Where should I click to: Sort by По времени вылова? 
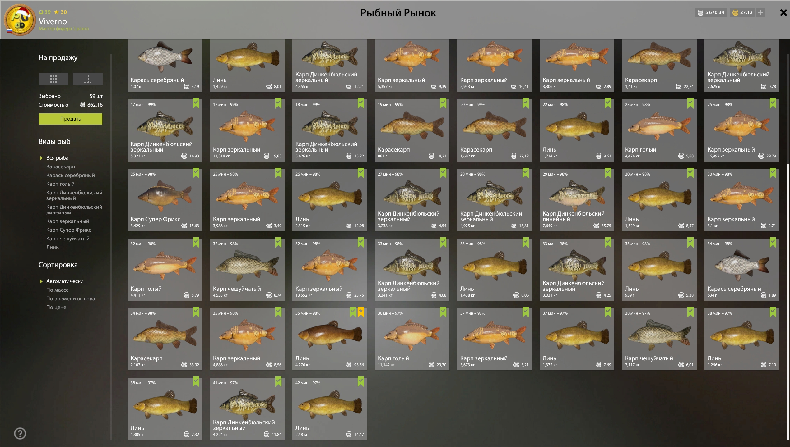click(71, 299)
